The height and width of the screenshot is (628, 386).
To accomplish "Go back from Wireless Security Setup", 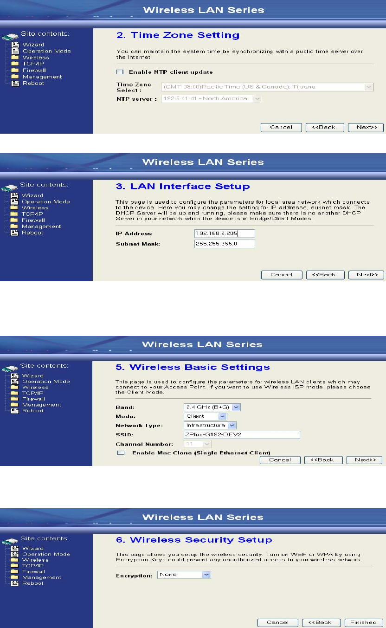I will 322,622.
